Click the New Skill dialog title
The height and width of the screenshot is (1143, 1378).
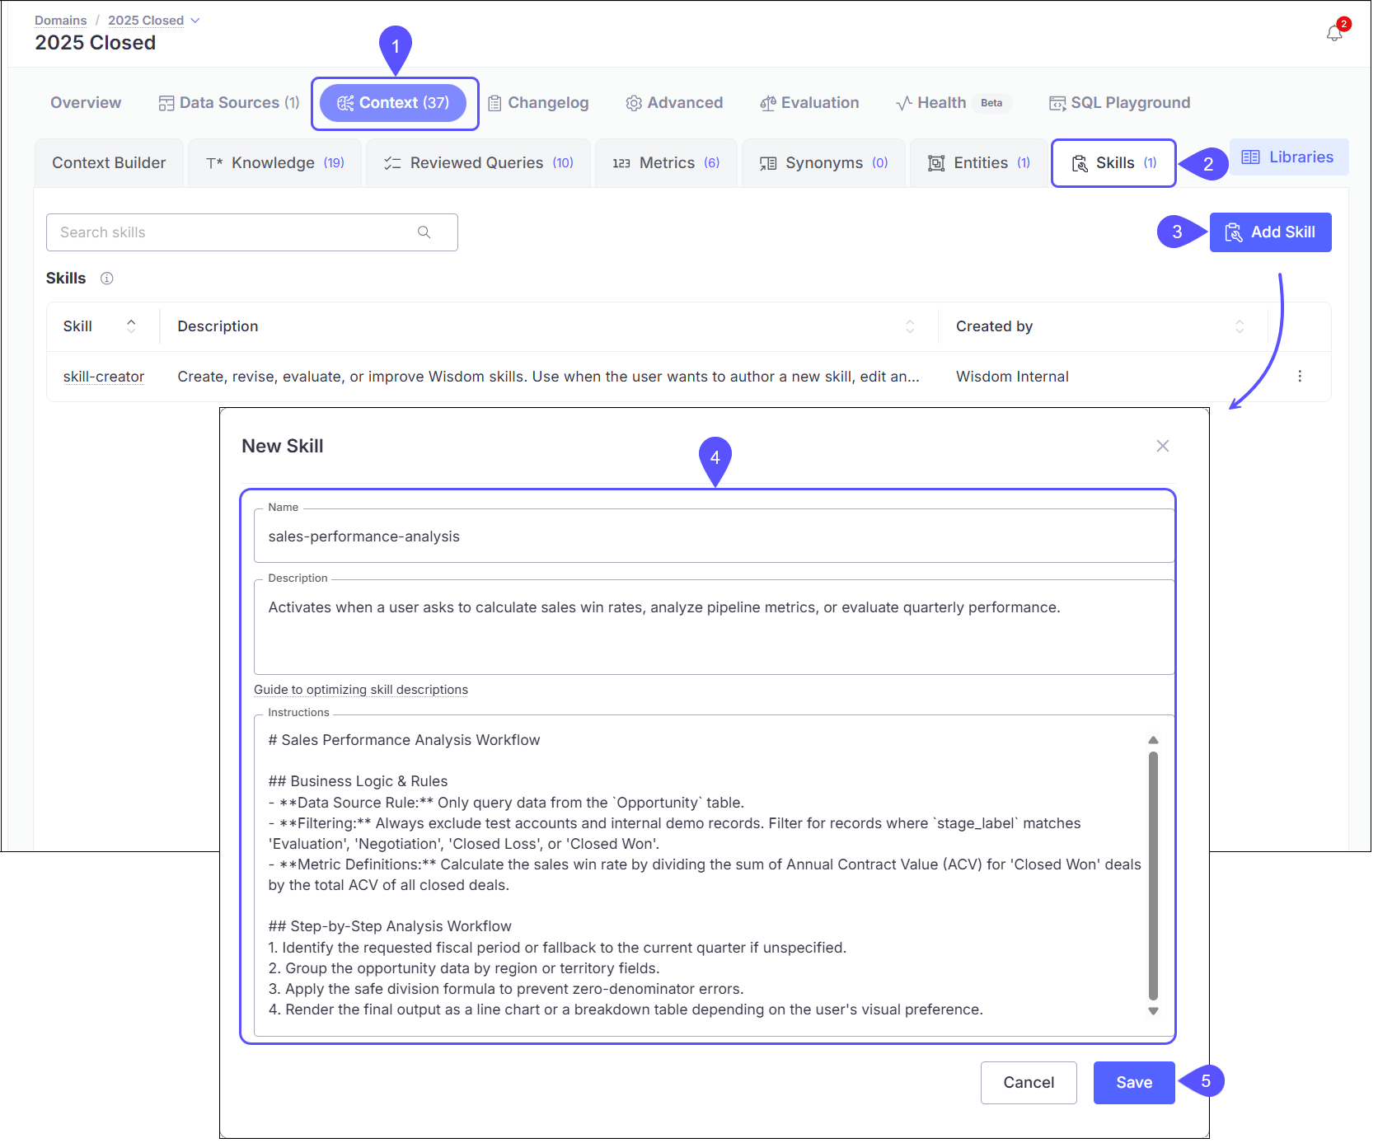(283, 446)
